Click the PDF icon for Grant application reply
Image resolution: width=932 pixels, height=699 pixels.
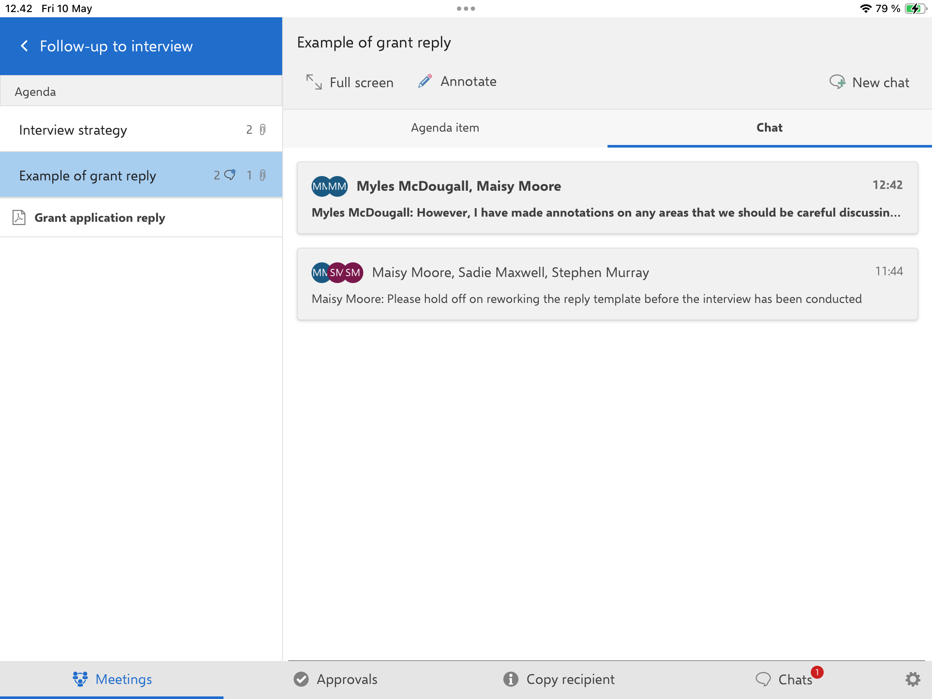pos(19,217)
